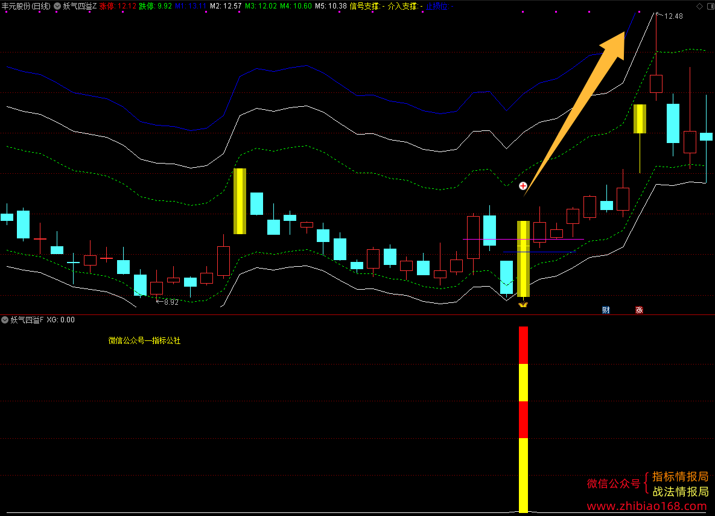Click the red plus circle marker

pos(523,186)
